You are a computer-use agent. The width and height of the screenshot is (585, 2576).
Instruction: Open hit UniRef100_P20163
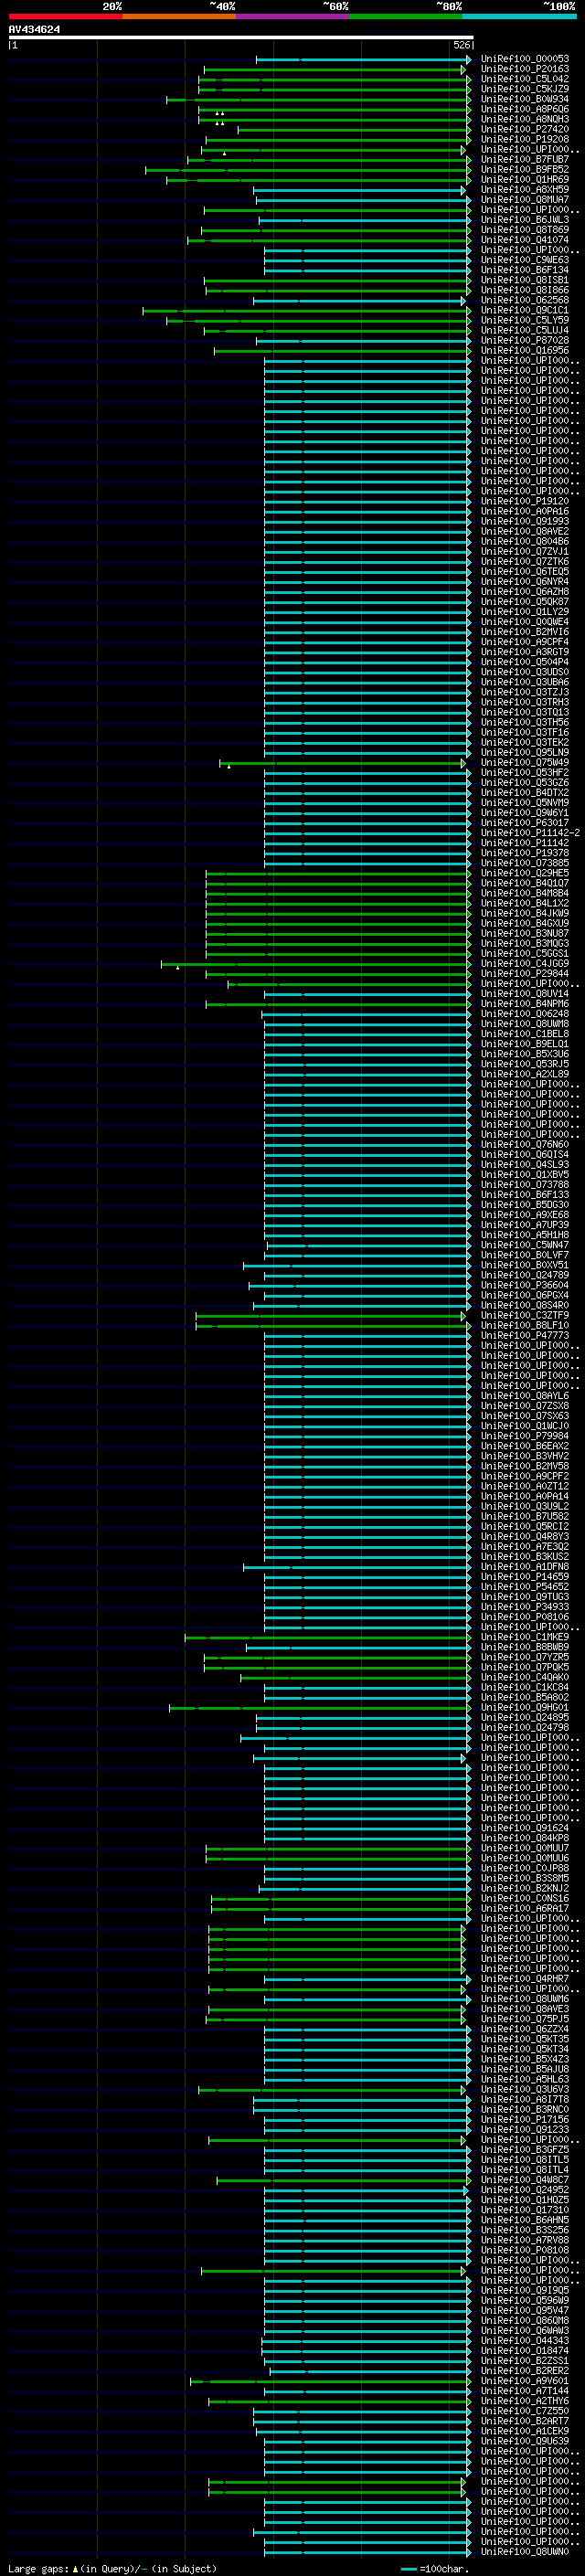point(525,69)
